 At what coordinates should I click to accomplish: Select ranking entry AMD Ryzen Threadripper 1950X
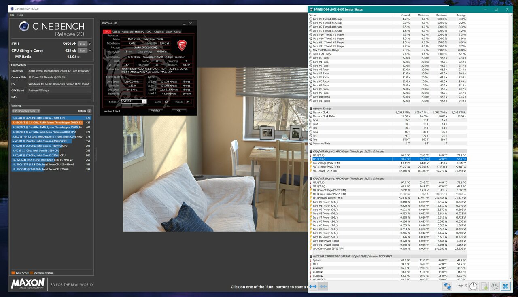51,127
